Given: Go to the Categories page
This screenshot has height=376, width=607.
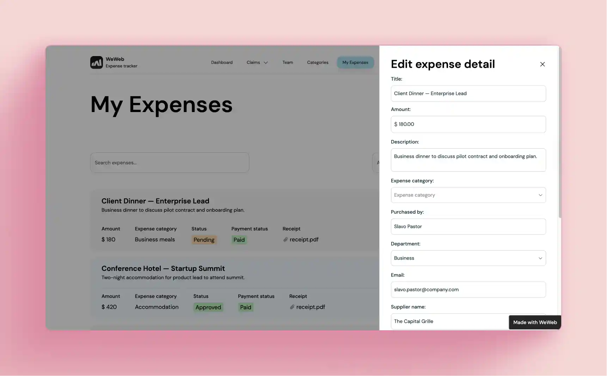Looking at the screenshot, I should tap(317, 62).
